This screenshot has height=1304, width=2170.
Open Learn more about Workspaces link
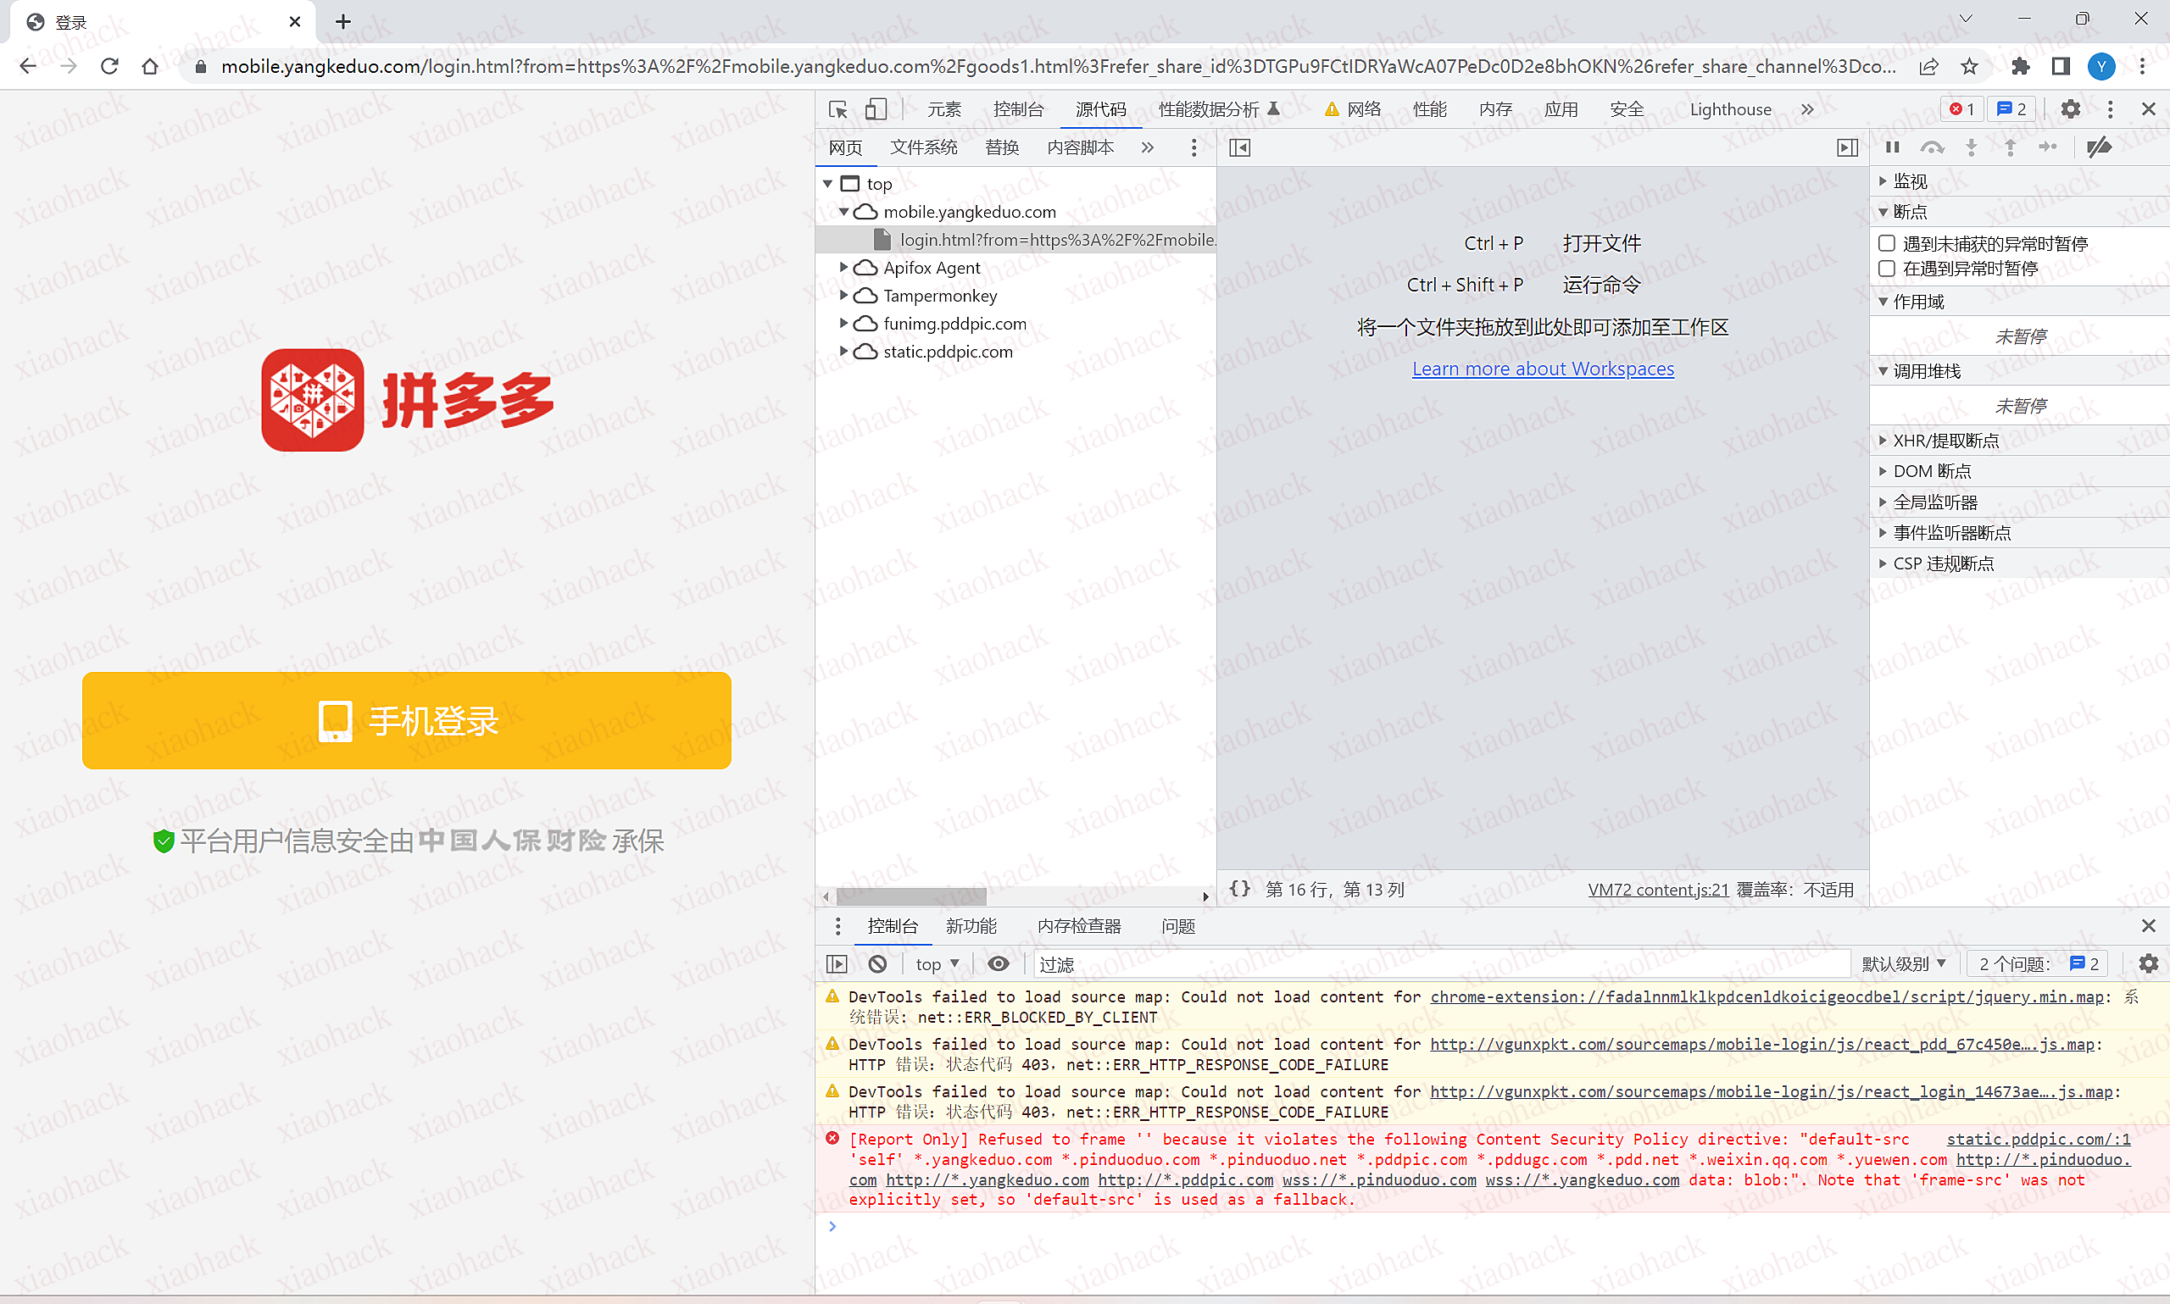point(1543,369)
